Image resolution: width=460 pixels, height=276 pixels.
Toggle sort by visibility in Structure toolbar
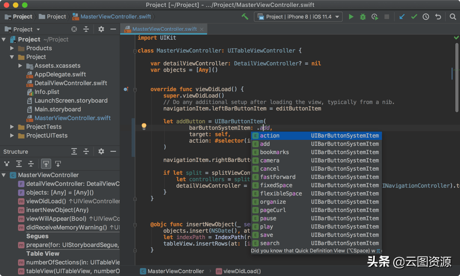point(7,164)
